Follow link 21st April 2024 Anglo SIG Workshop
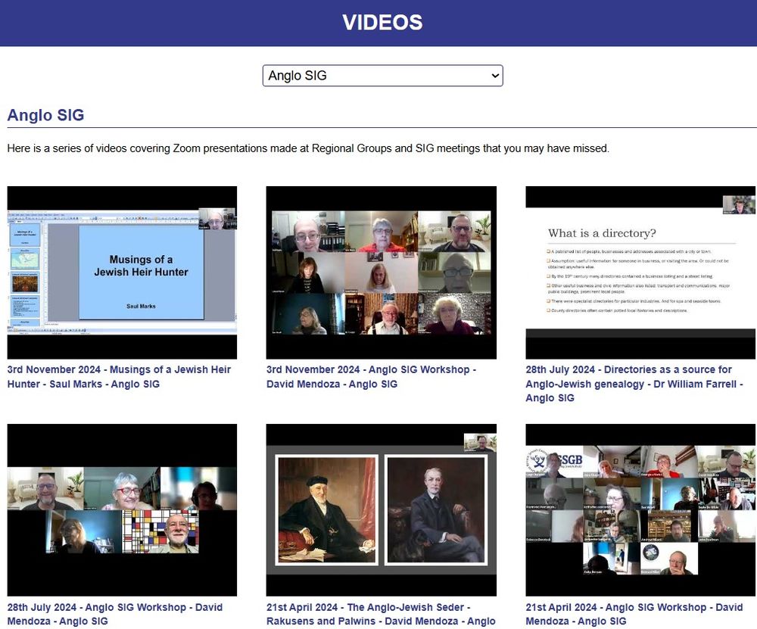 click(x=634, y=614)
